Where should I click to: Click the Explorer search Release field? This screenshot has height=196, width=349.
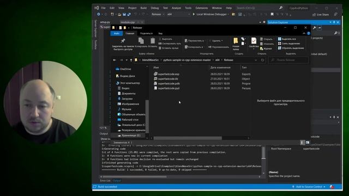pyautogui.click(x=288, y=60)
